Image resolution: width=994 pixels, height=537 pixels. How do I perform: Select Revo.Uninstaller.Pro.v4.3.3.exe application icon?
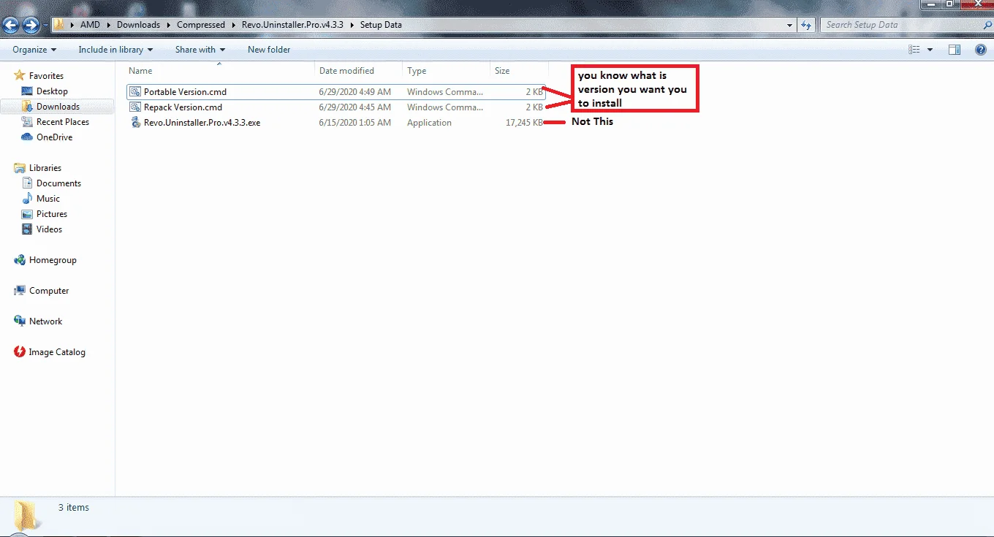pyautogui.click(x=135, y=123)
